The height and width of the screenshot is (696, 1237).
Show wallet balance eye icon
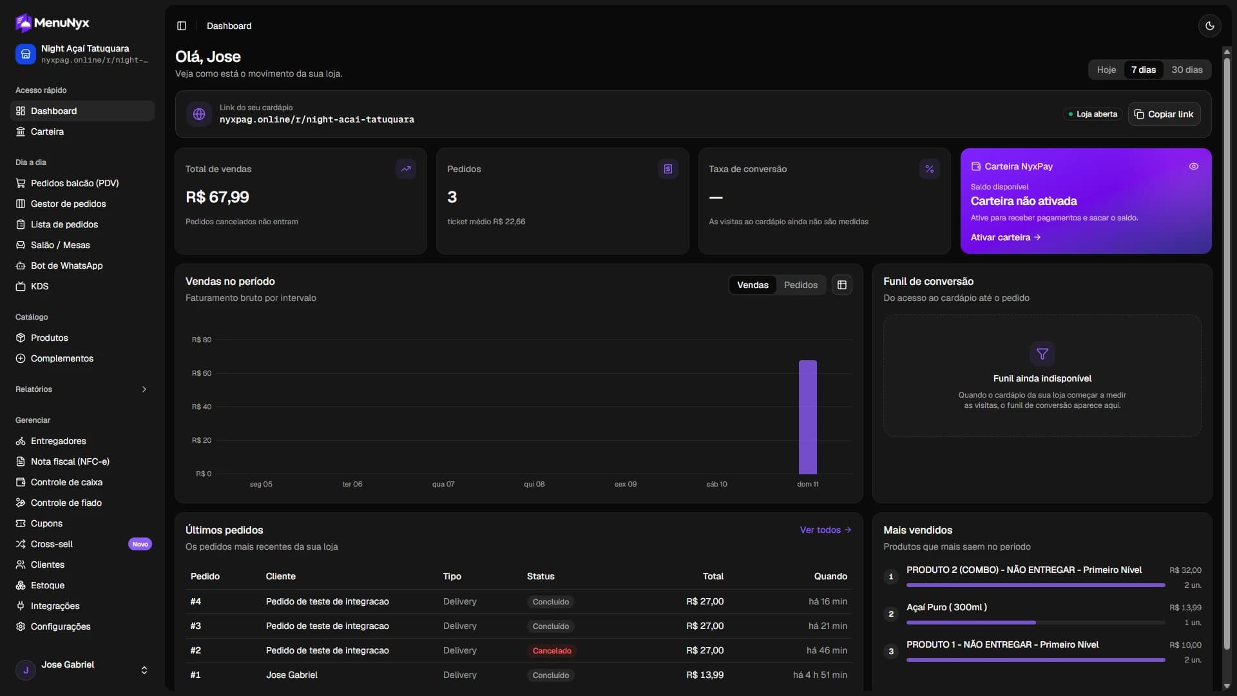tap(1193, 166)
